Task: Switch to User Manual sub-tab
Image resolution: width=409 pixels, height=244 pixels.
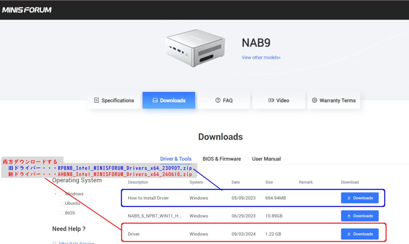Action: point(266,159)
